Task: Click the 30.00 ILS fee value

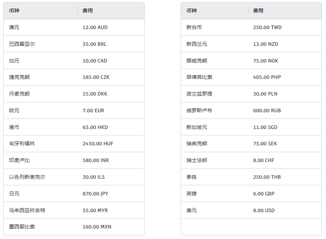Action: (x=93, y=177)
